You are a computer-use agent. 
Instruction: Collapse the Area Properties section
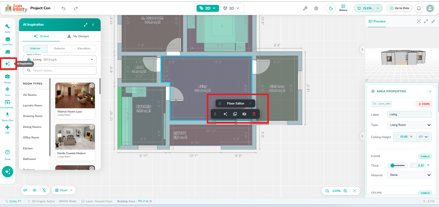(x=430, y=91)
